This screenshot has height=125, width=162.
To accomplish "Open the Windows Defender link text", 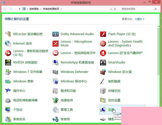I will coord(75,72).
